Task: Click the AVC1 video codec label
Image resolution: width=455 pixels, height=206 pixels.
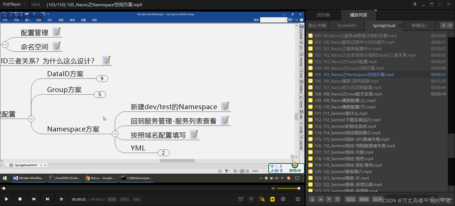Action: (125, 199)
